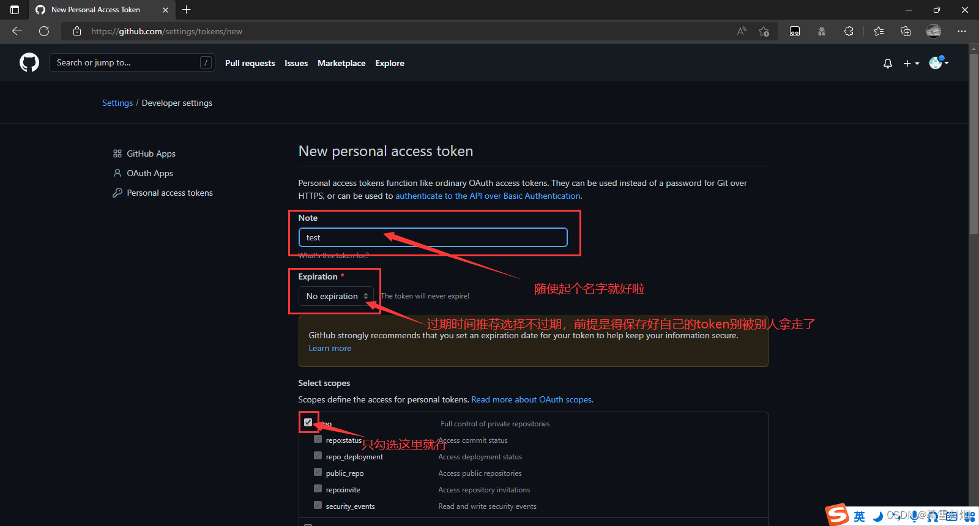The image size is (979, 526).
Task: Open the browser profile avatar
Action: (934, 31)
